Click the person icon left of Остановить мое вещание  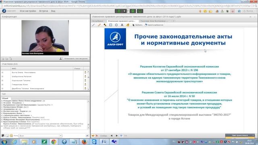point(60,58)
